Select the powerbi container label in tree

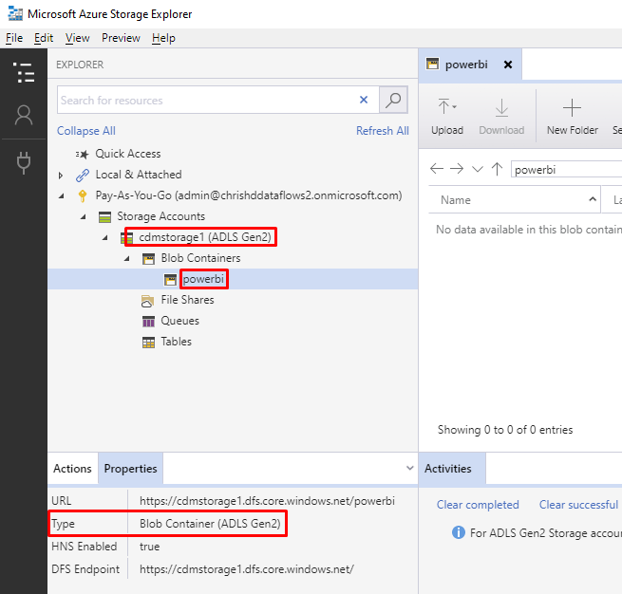(x=203, y=279)
